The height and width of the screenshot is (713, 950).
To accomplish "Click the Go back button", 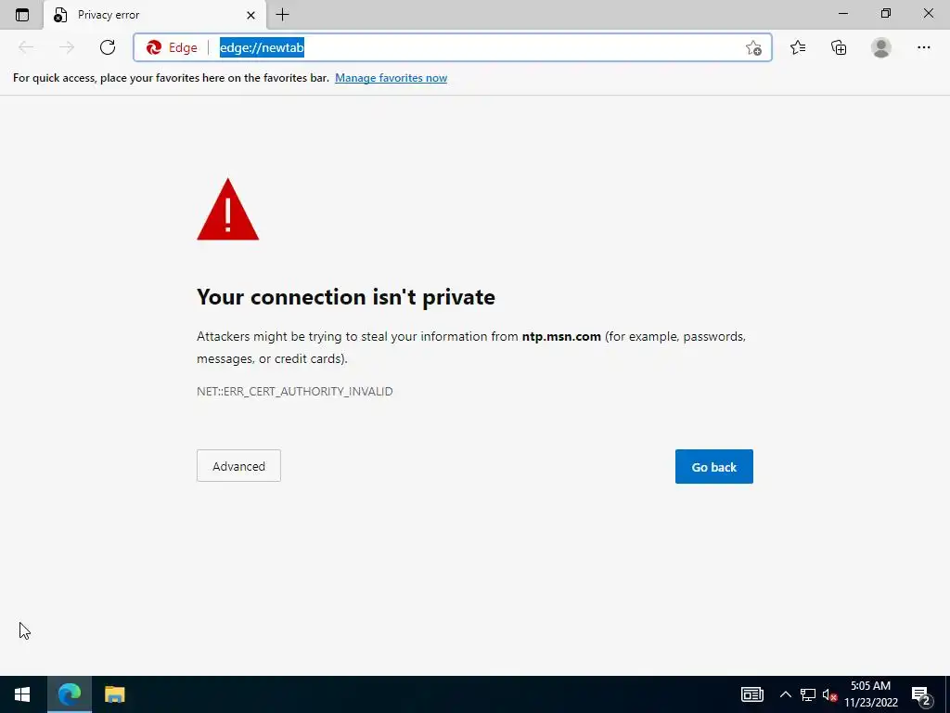I will (713, 466).
